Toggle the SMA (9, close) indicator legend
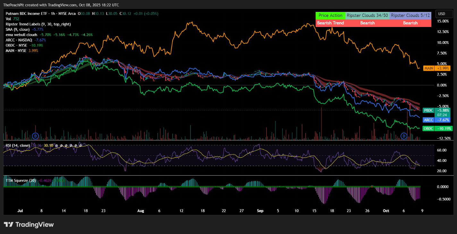457x234 pixels. pyautogui.click(x=18, y=29)
